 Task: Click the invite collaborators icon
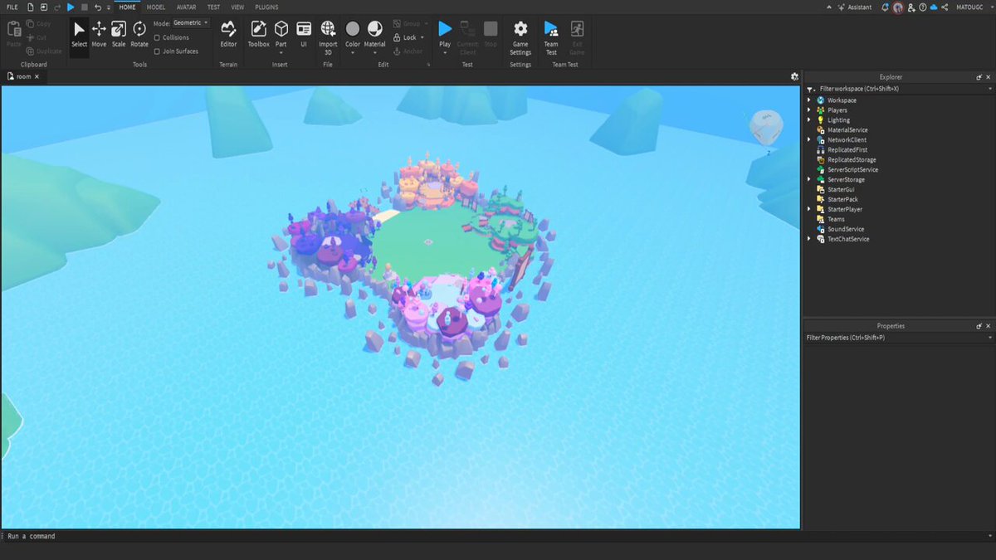tap(911, 7)
